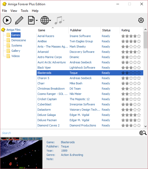Open the document icon dropdown arrow
The image size is (148, 169).
point(37,21)
